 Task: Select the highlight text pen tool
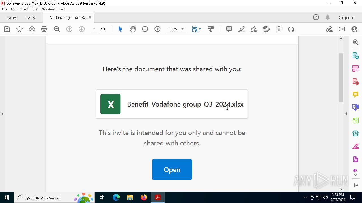[x=242, y=29]
